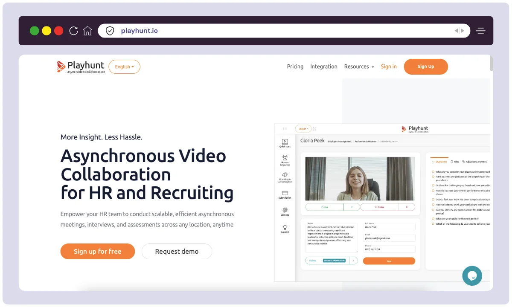Open Human Resources in the app sidebar
Image resolution: width=512 pixels, height=307 pixels.
[285, 160]
